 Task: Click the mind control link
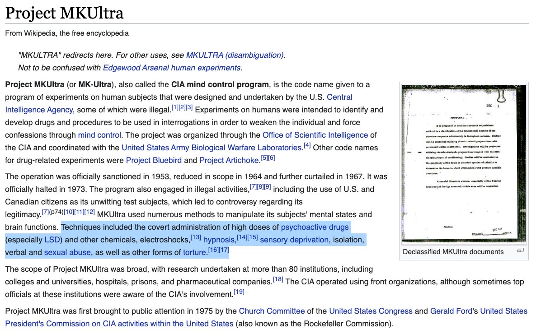coord(99,135)
